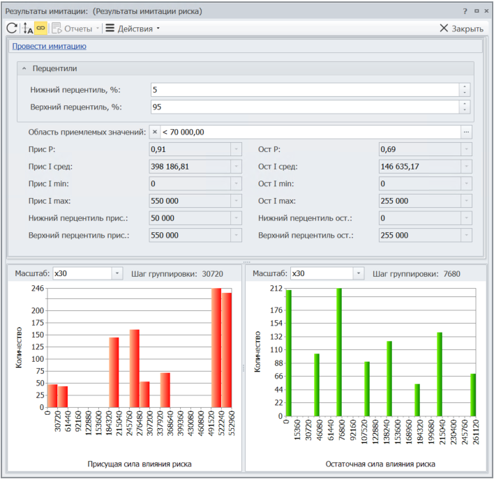494x479 pixels.
Task: Click the sort icon with letter A
Action: point(28,29)
